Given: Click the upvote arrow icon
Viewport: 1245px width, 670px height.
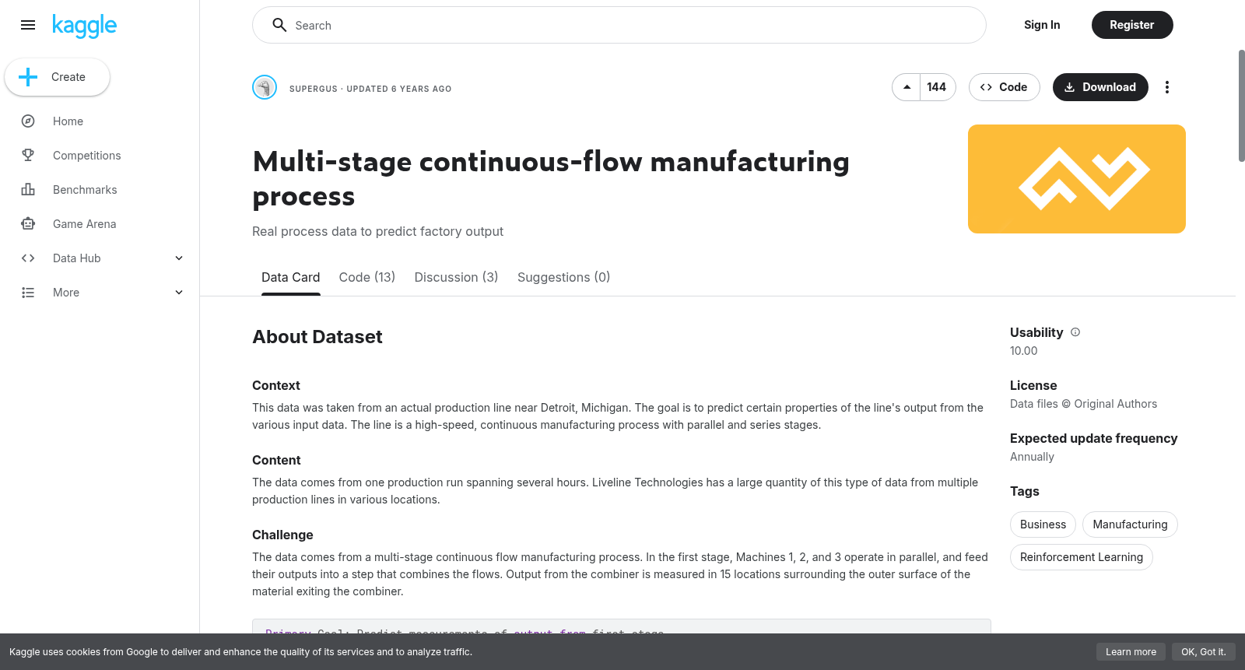Looking at the screenshot, I should (907, 87).
